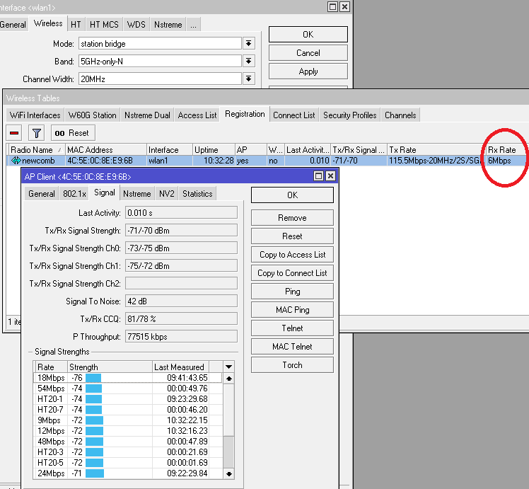The image size is (529, 489).
Task: Open the Nstreme tab in AP Client
Action: pos(137,194)
